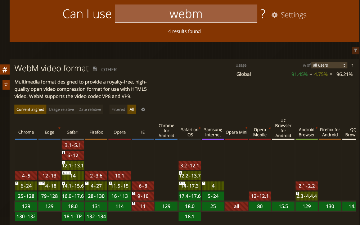Screen dimensions: 360x225
Task: Select IE 6-8 cell
Action: 143,186
